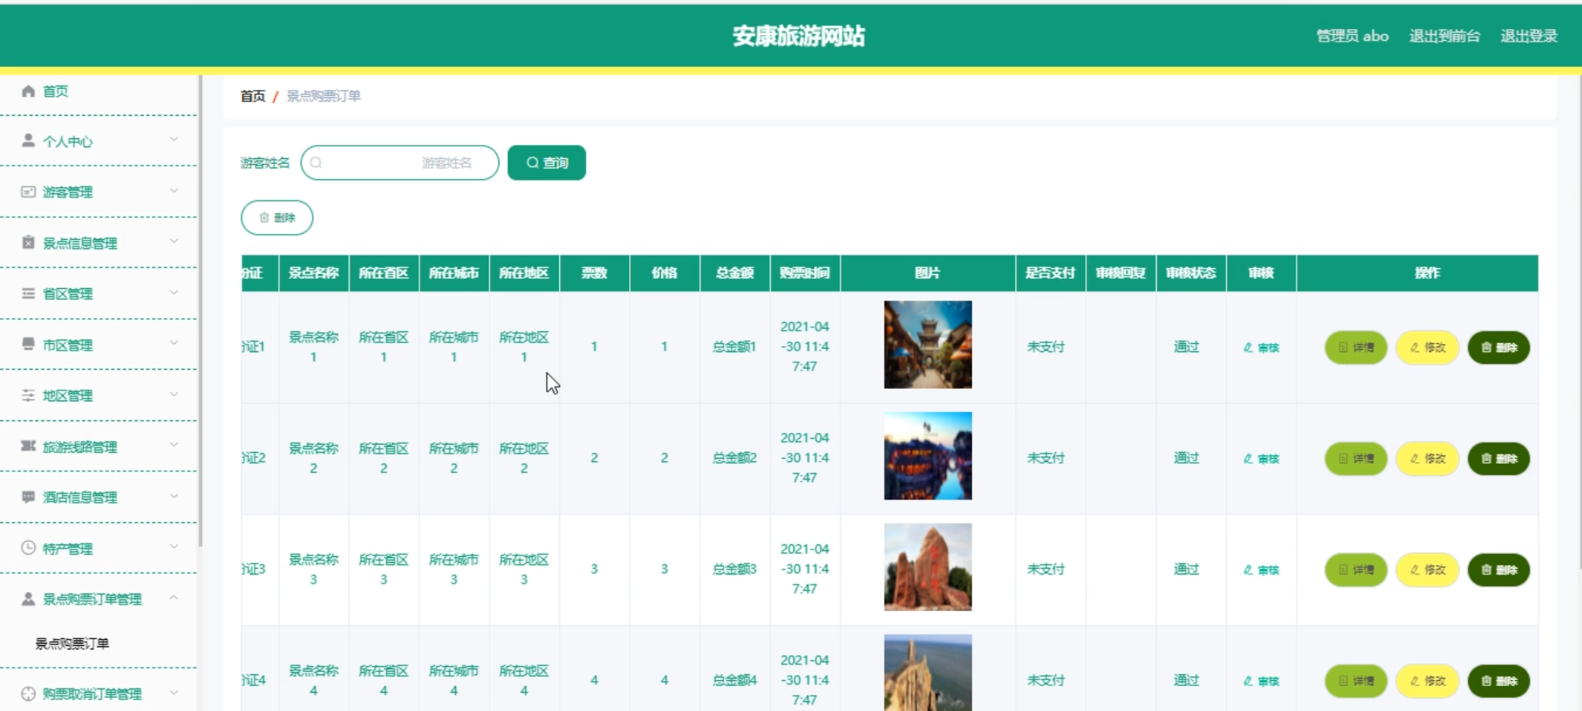
Task: Click the 省区管理 list icon
Action: point(28,293)
